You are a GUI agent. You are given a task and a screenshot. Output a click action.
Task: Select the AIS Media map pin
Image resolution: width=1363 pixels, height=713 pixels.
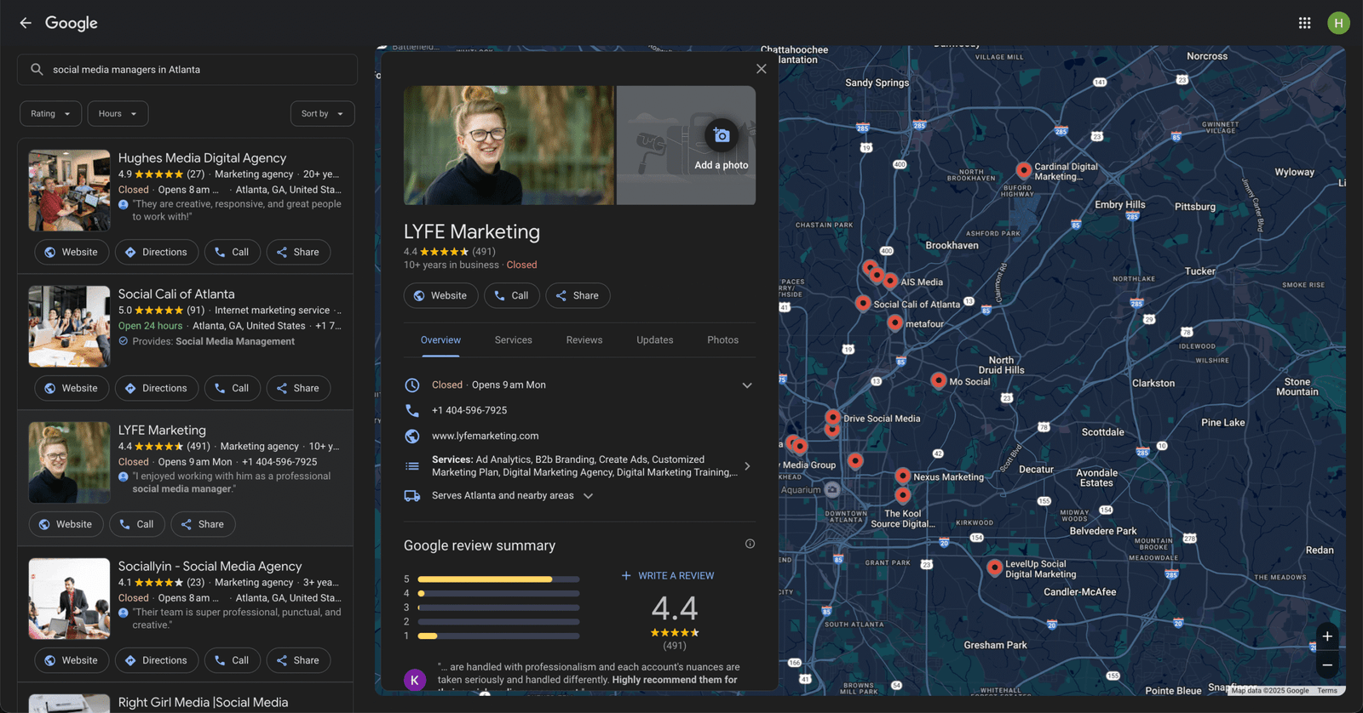point(890,281)
